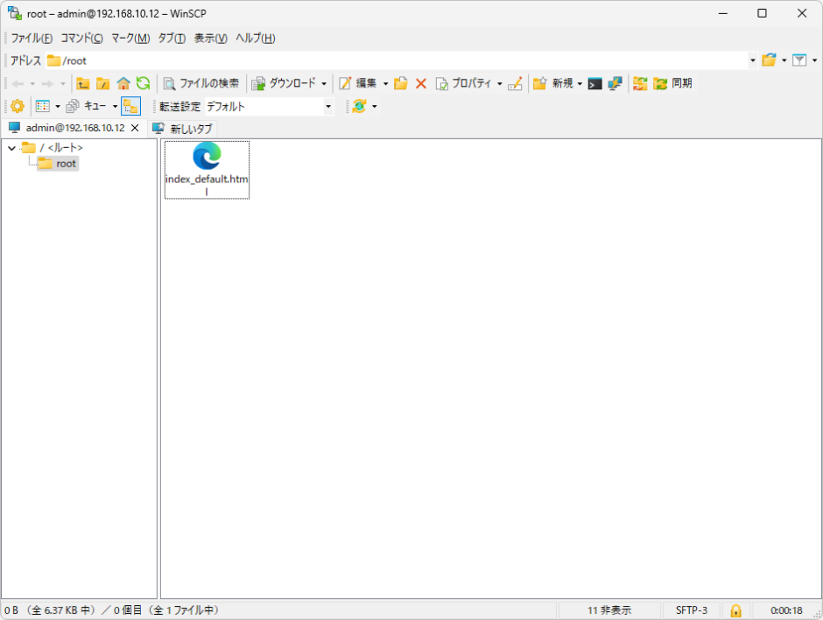The width and height of the screenshot is (823, 620).
Task: Open preferences with the gear icon
Action: (16, 106)
